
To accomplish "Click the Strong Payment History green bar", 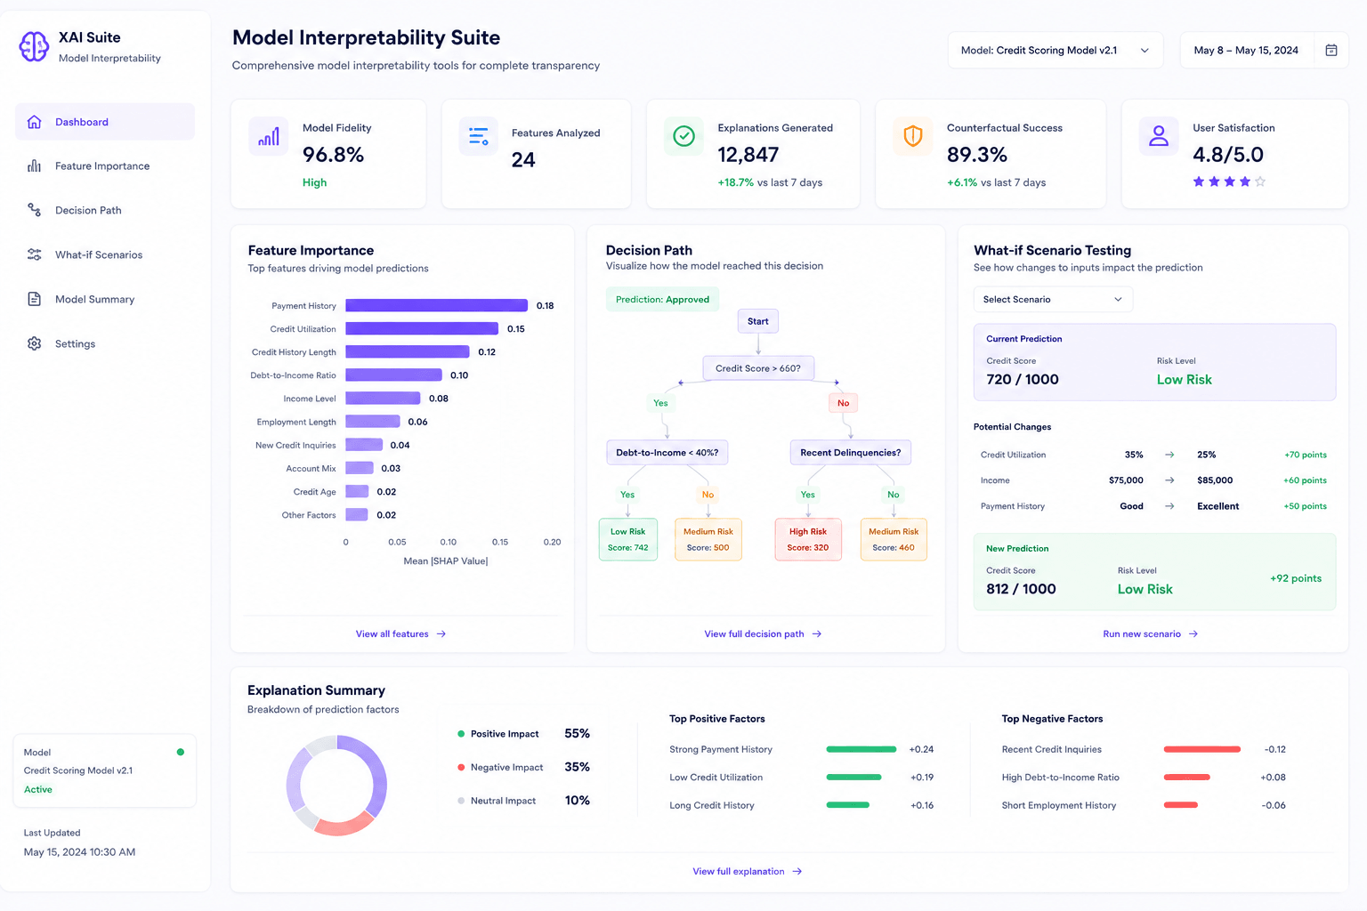I will point(861,750).
